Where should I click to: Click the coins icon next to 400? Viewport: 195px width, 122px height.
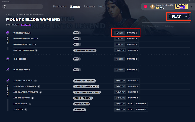click(x=158, y=8)
